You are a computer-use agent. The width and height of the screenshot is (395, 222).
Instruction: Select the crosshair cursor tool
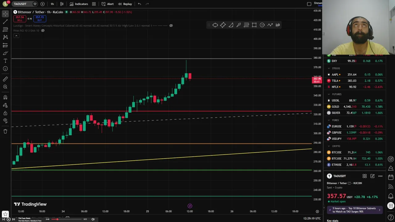5,14
